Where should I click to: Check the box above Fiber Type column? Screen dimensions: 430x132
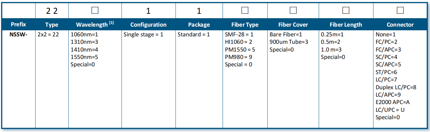click(x=245, y=10)
